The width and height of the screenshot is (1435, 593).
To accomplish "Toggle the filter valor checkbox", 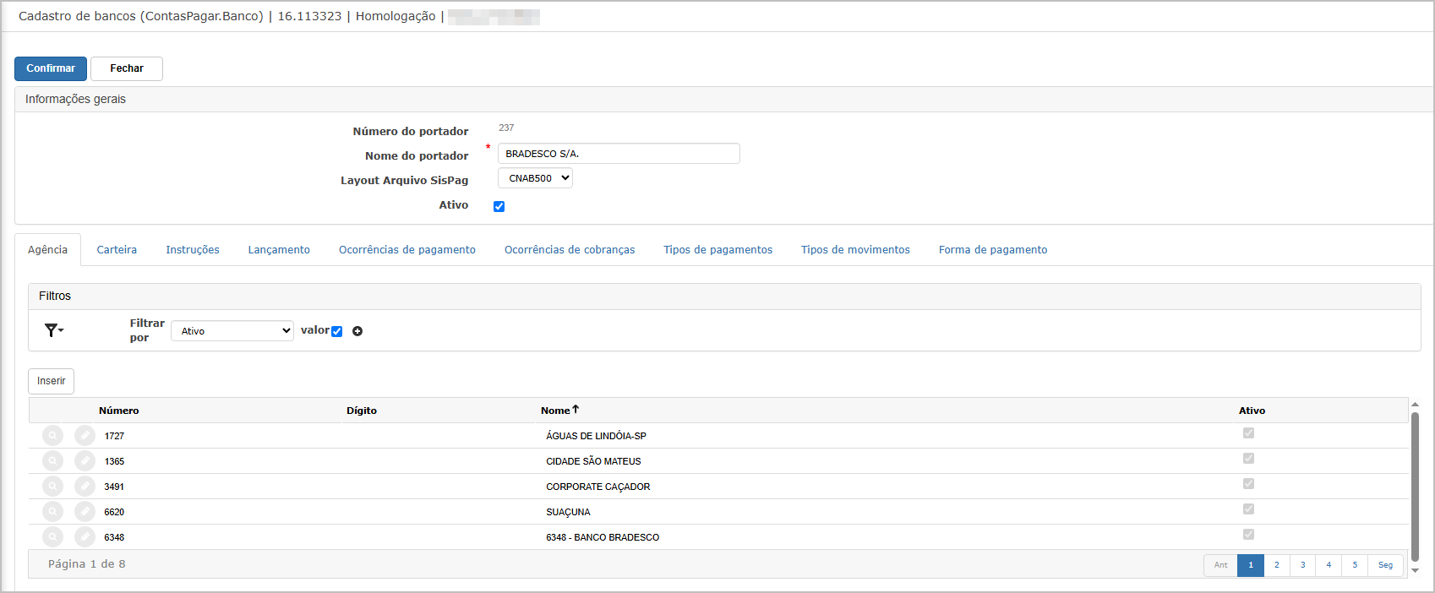I will tap(337, 331).
